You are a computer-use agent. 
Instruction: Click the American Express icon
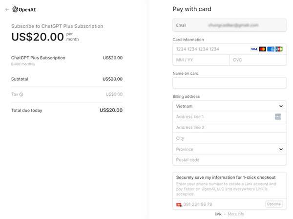click(271, 49)
